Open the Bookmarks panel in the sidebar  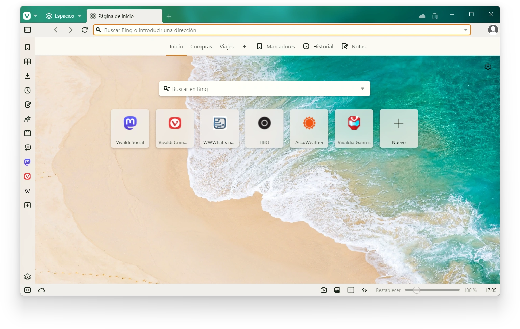(x=28, y=47)
